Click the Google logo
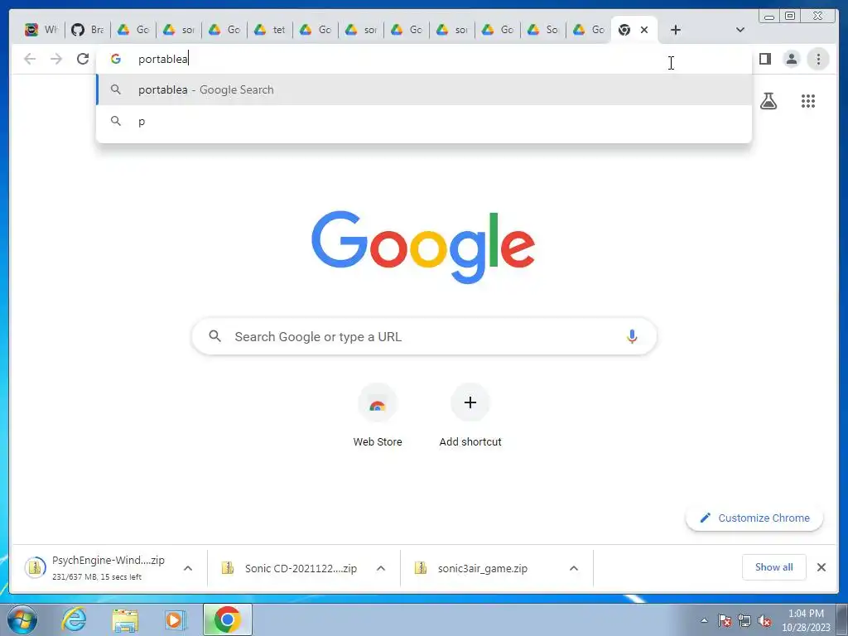The width and height of the screenshot is (848, 636). point(423,247)
